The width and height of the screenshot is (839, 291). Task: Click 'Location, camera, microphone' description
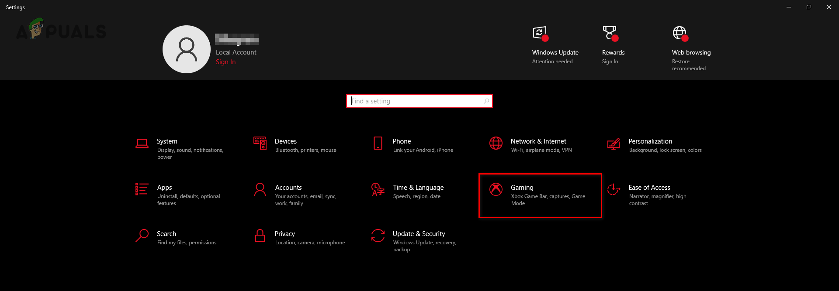click(x=310, y=243)
